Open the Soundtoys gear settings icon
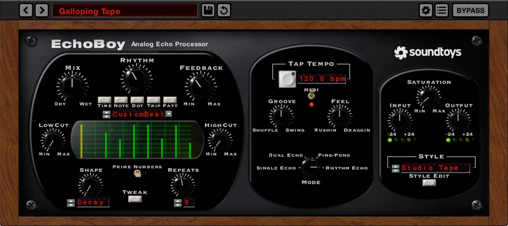508x226 pixels. pyautogui.click(x=426, y=10)
